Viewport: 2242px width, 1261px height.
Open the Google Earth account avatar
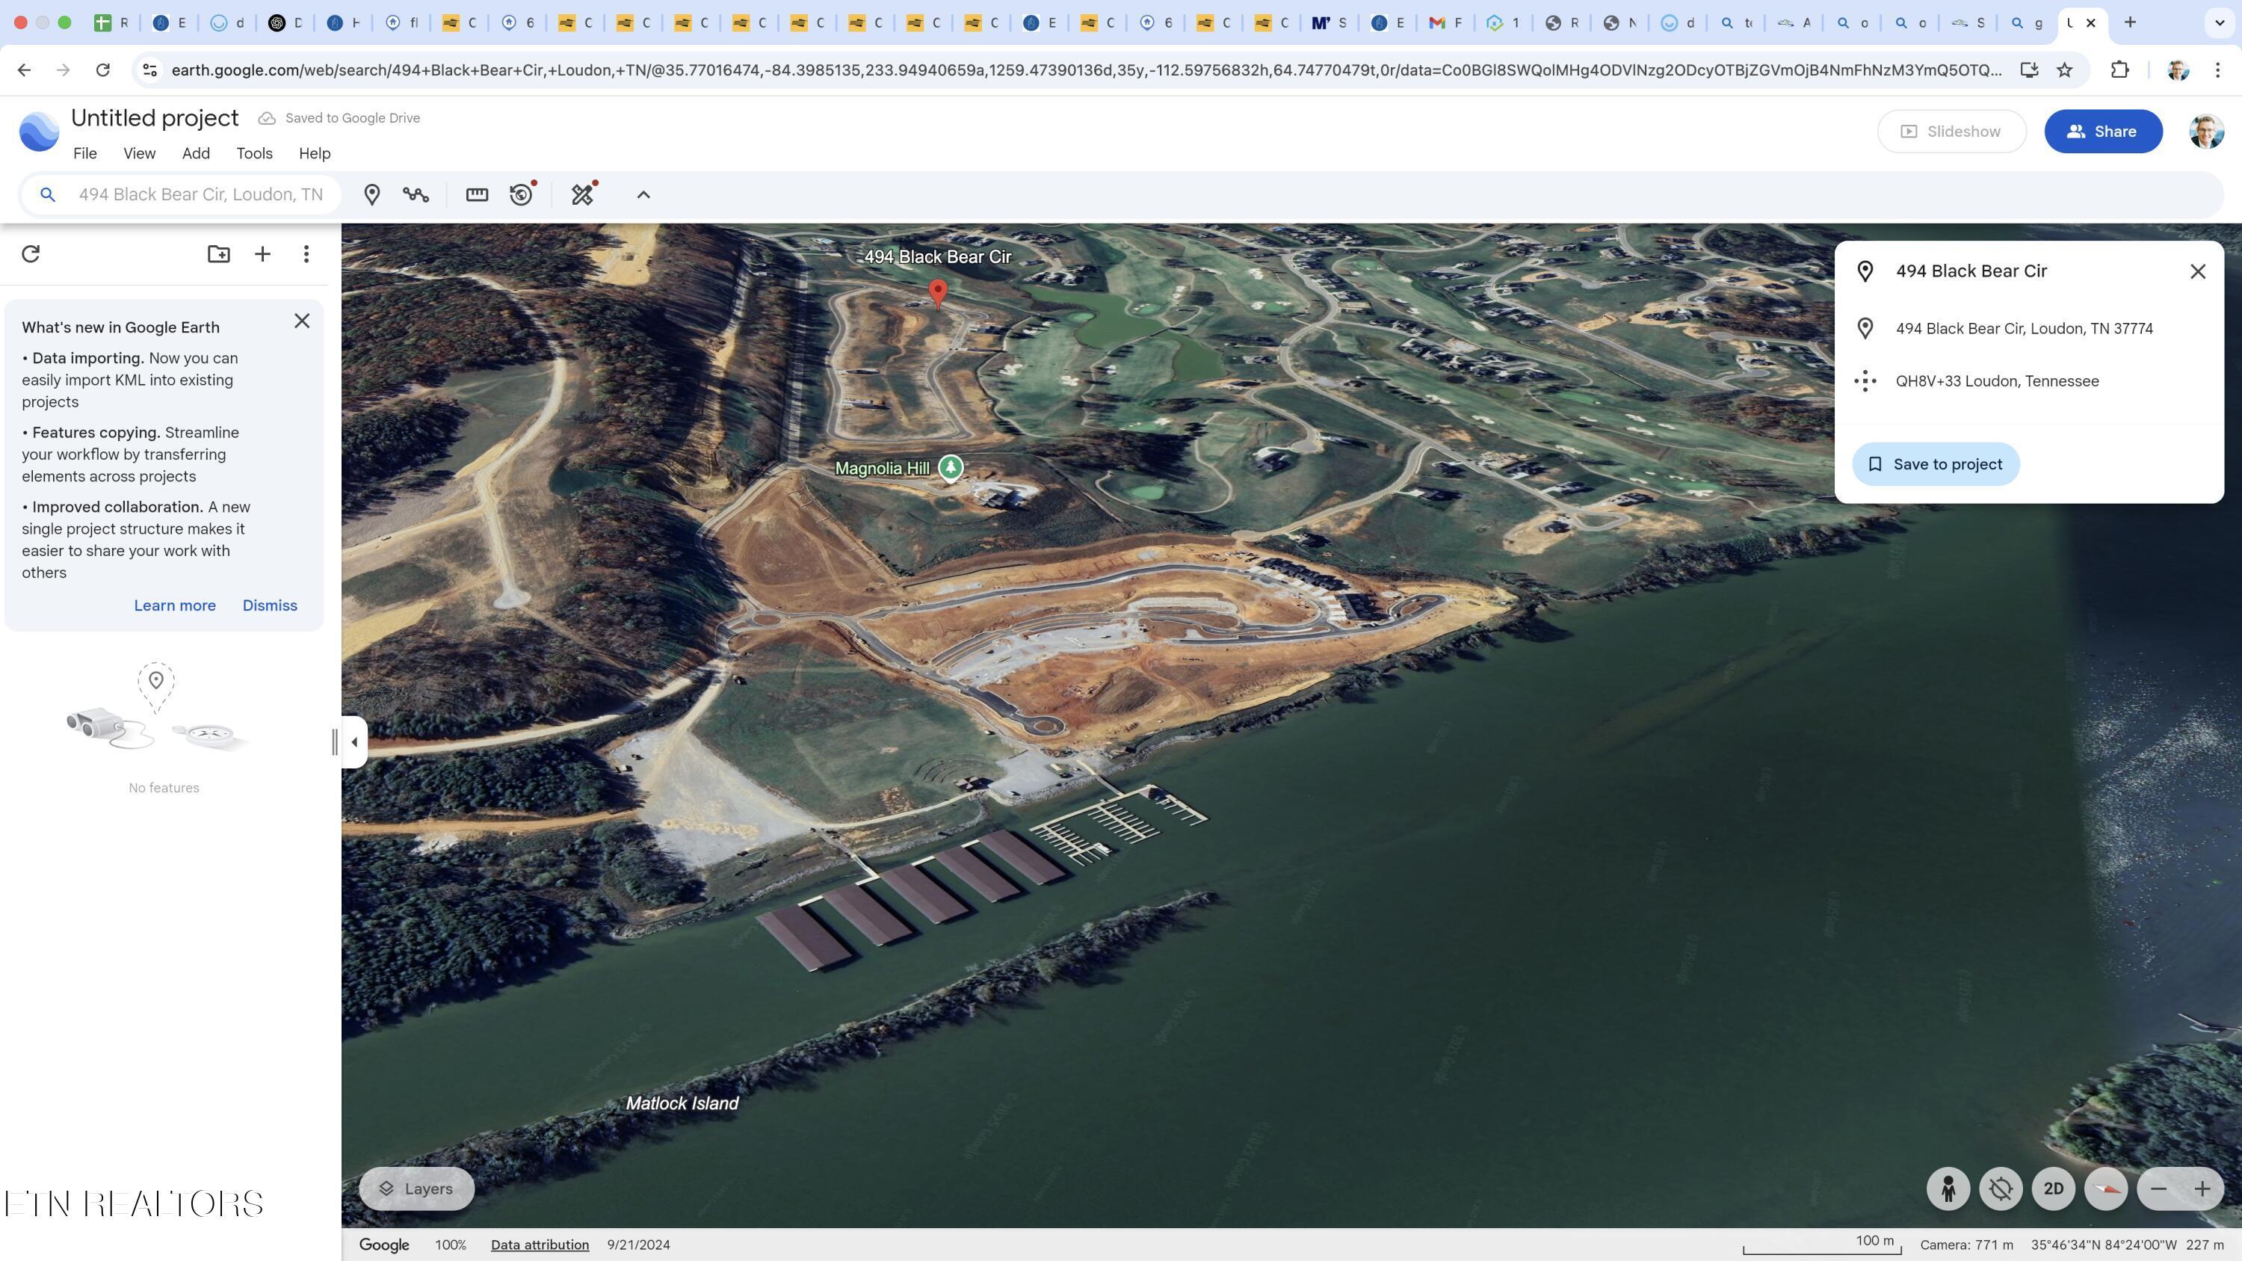coord(2206,132)
